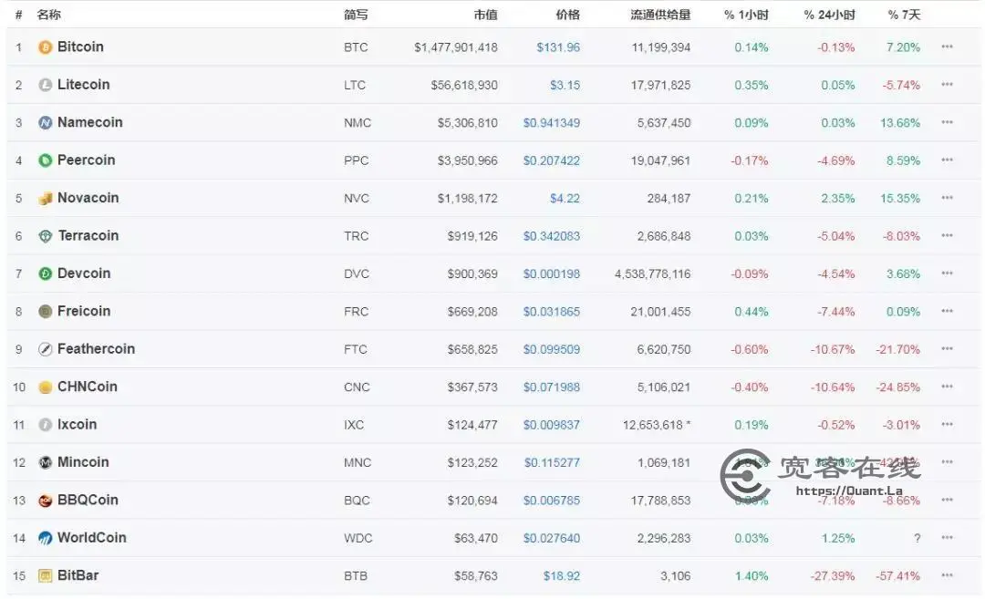The image size is (985, 599).
Task: Select Devcoin supply 4,538,778,116
Action: (x=653, y=274)
